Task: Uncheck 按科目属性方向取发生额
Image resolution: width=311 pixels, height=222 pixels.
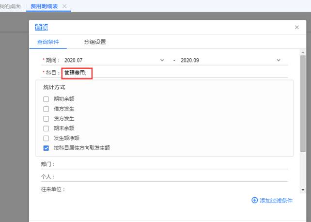Action: [46, 148]
